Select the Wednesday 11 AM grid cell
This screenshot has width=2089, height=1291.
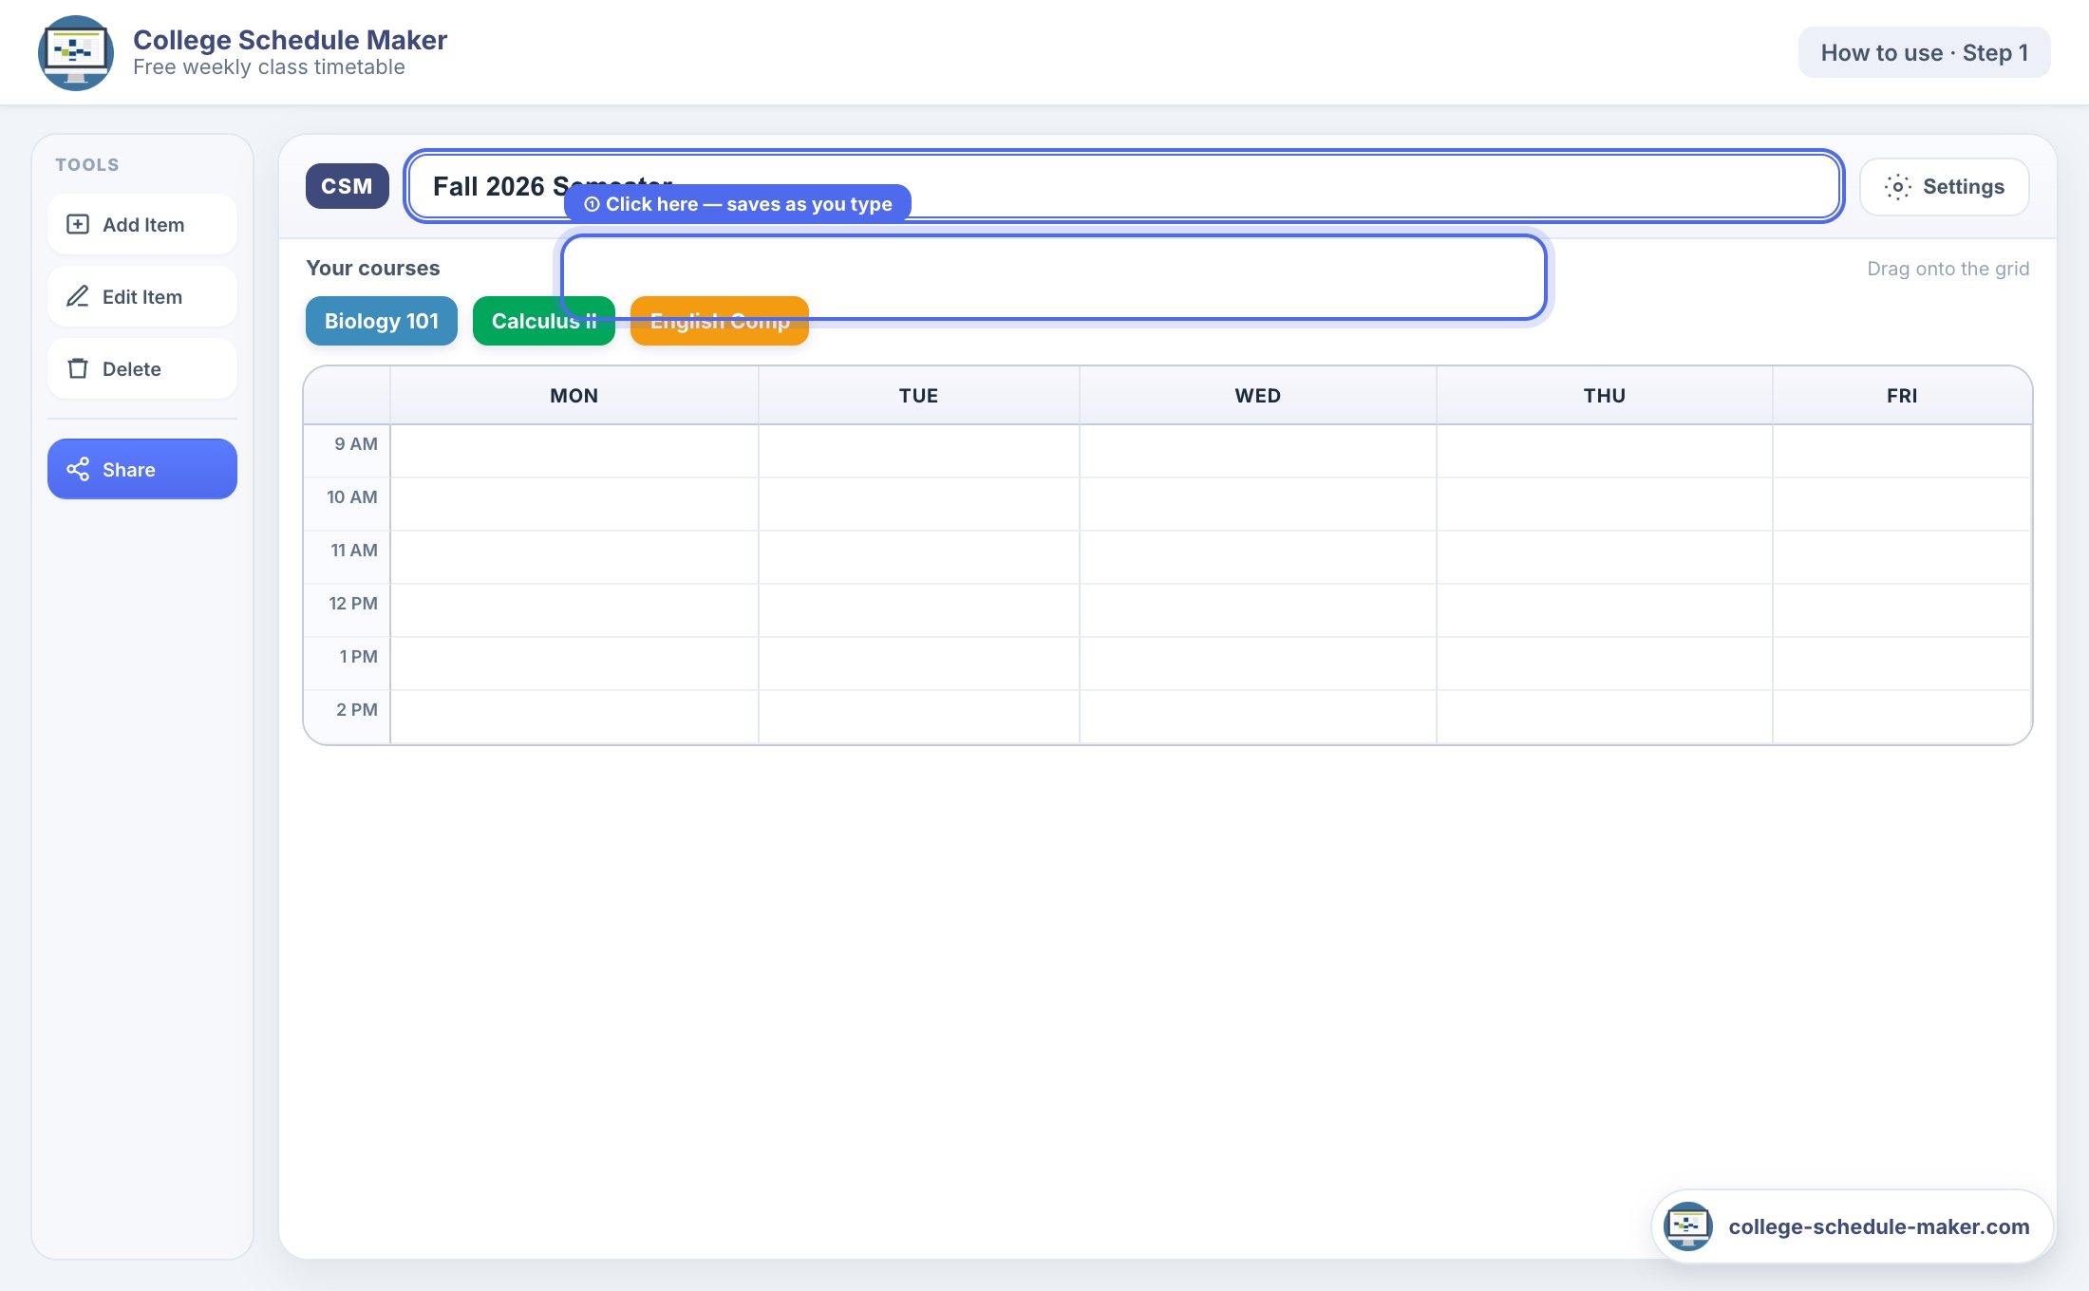pos(1257,557)
